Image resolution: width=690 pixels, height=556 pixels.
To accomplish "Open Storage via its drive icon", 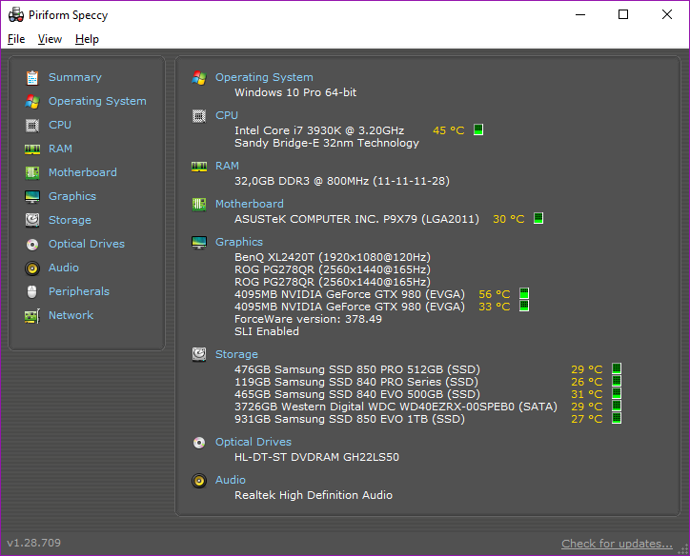I will tap(32, 220).
